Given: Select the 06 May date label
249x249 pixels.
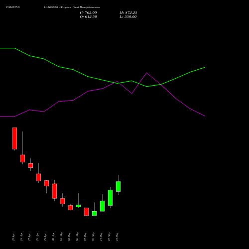Looking at the screenshot, I should tap(77, 237).
